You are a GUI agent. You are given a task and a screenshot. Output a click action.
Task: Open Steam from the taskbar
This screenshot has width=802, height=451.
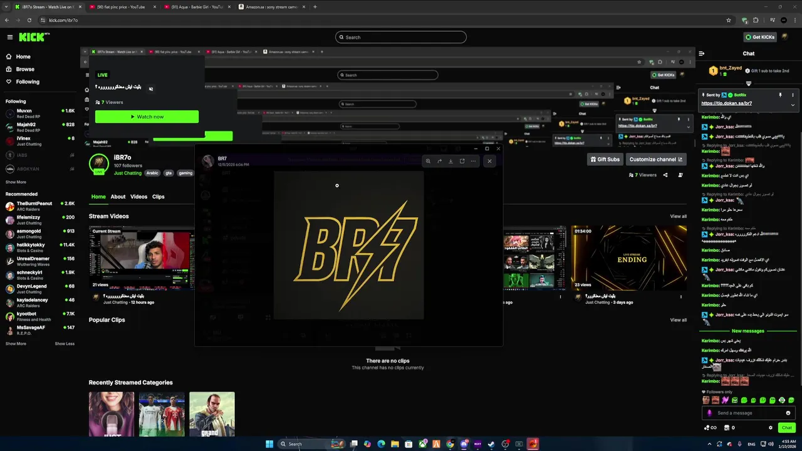pyautogui.click(x=491, y=444)
